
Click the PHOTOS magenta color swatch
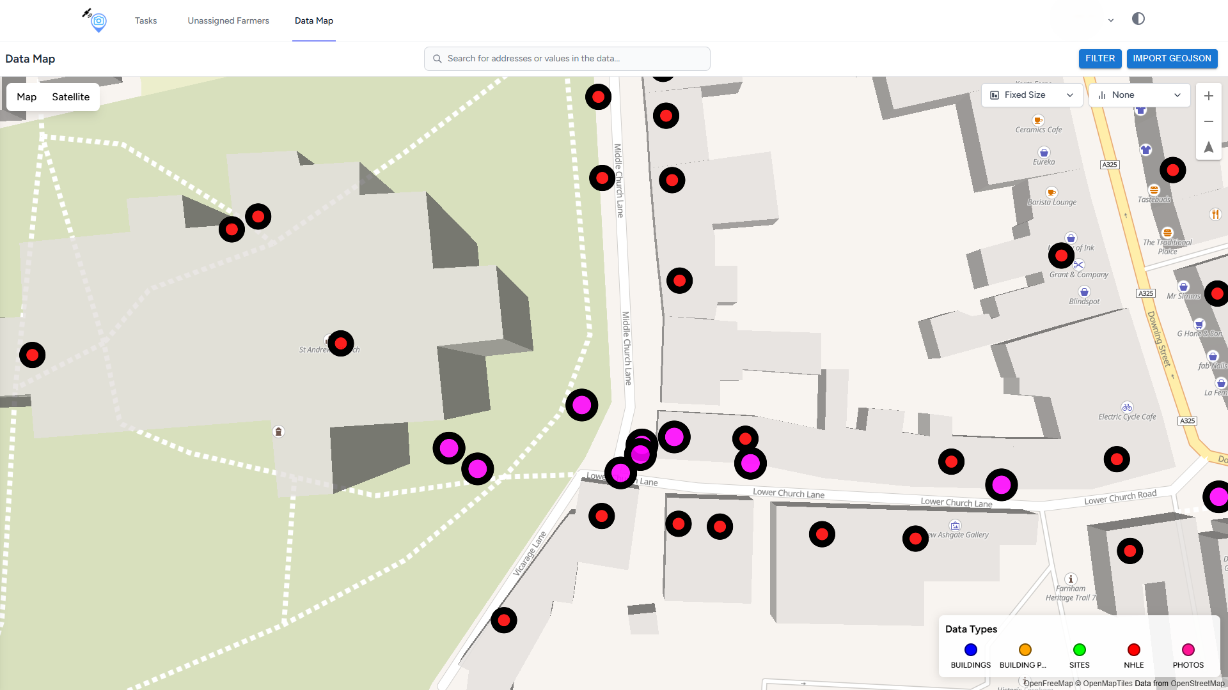(1188, 650)
